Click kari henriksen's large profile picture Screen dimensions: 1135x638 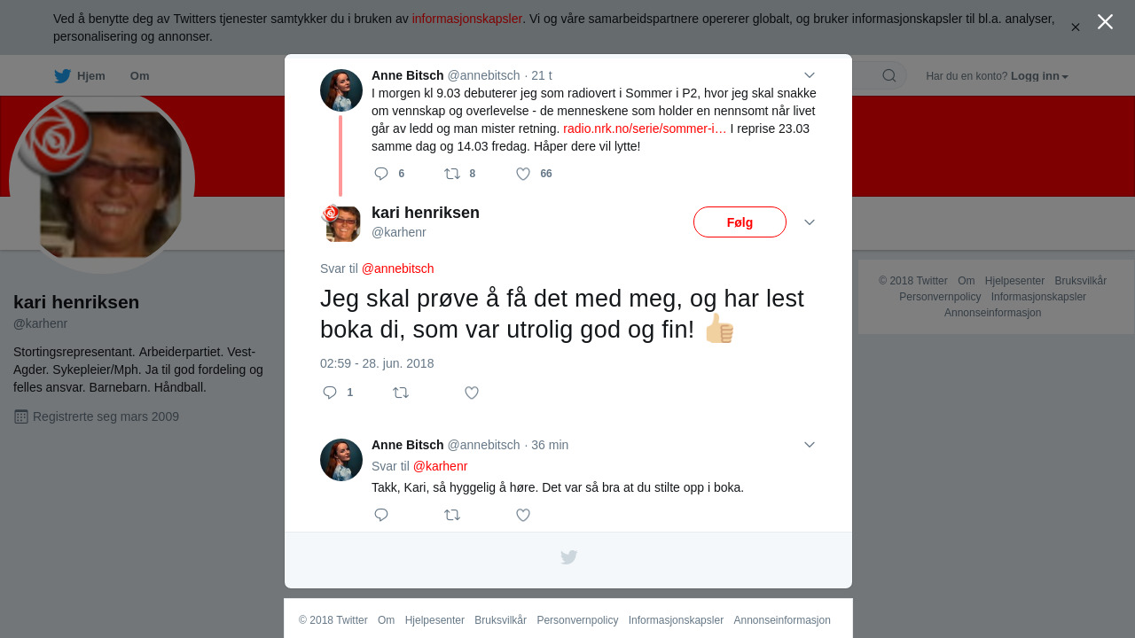click(102, 182)
